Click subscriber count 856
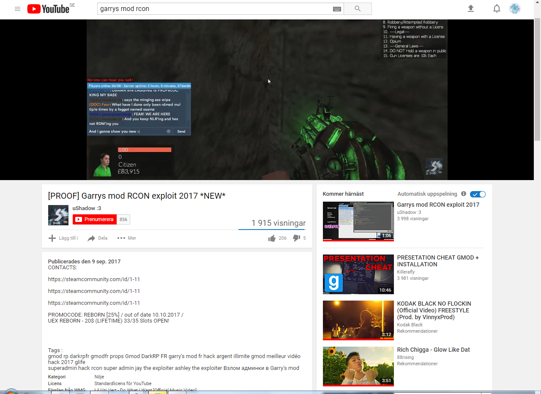Image resolution: width=541 pixels, height=394 pixels. (123, 219)
